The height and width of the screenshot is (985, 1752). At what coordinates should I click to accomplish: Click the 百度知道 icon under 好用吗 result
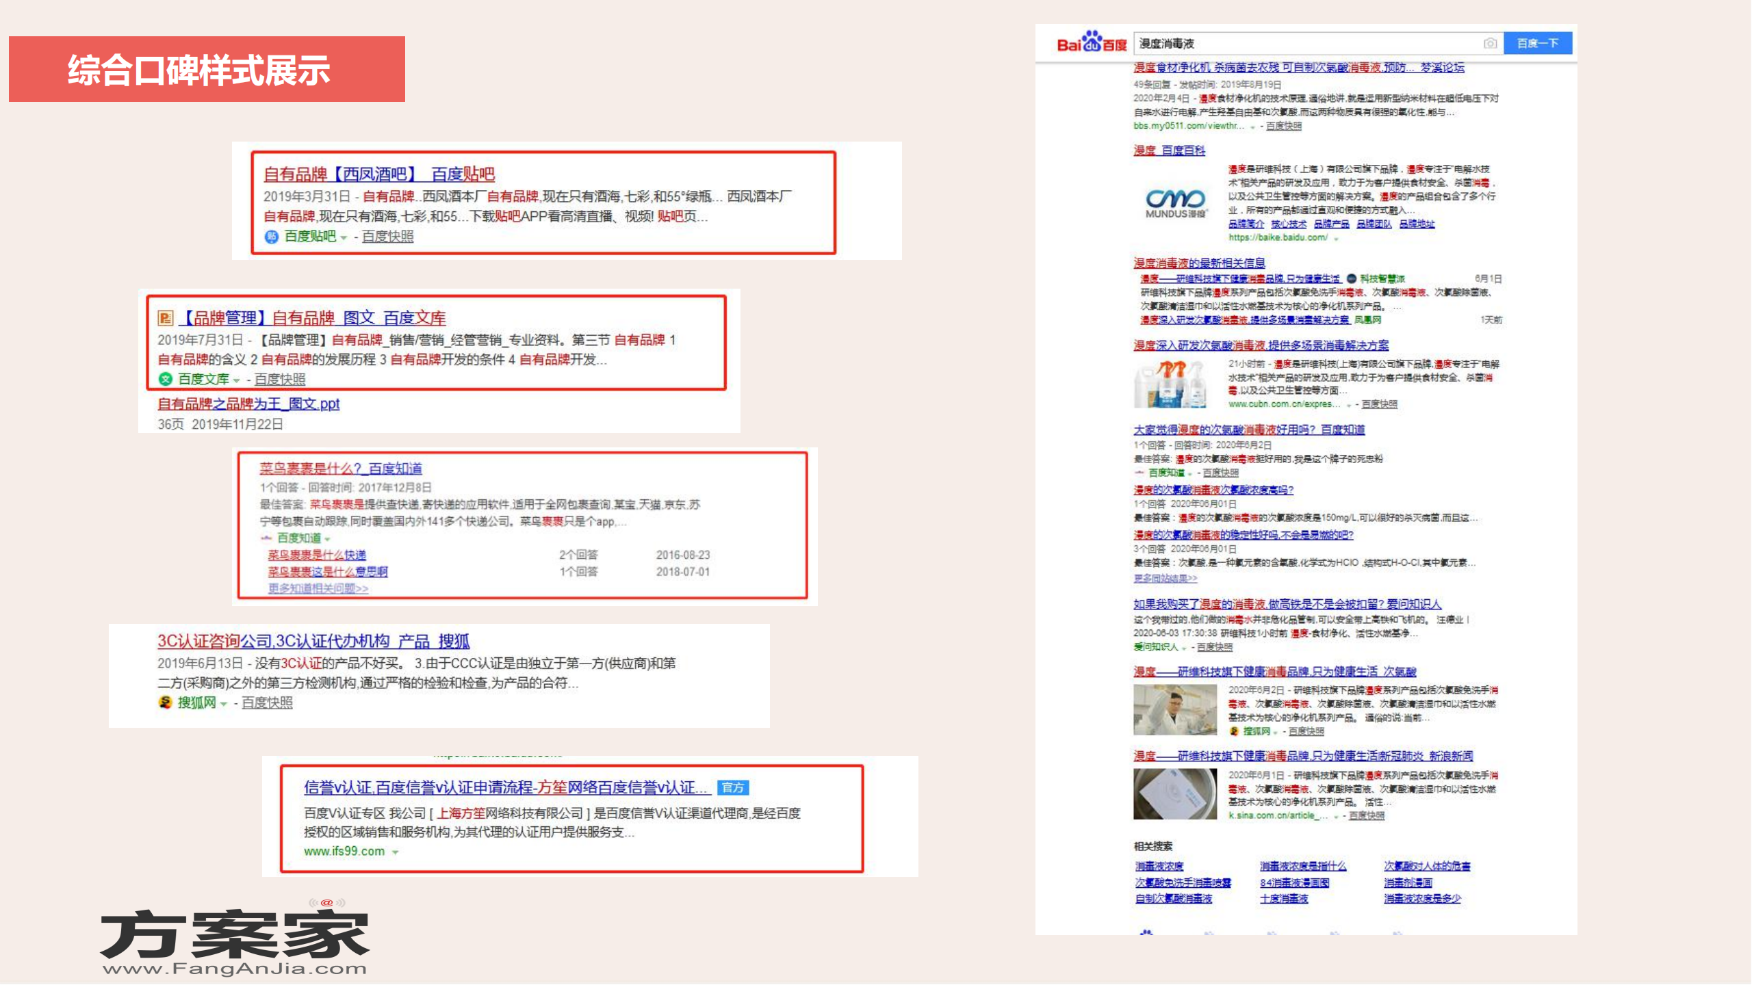click(1139, 473)
